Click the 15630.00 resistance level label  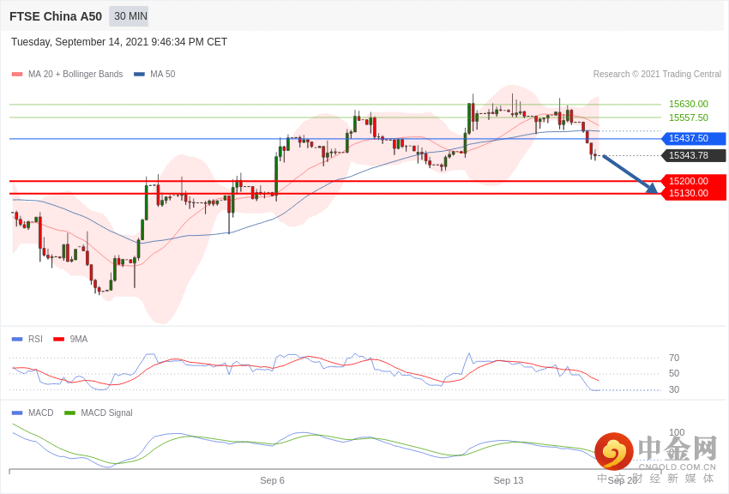(x=689, y=104)
